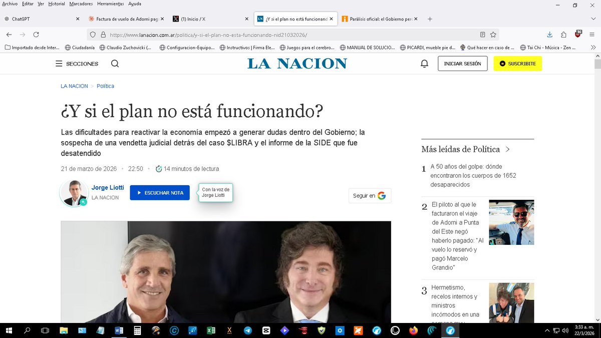
Task: Switch to Parálisis oficial tab
Action: click(x=380, y=19)
